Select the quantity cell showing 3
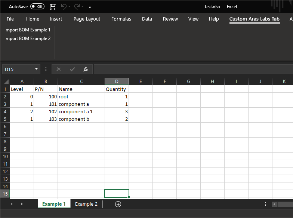293x218 pixels. [x=117, y=111]
